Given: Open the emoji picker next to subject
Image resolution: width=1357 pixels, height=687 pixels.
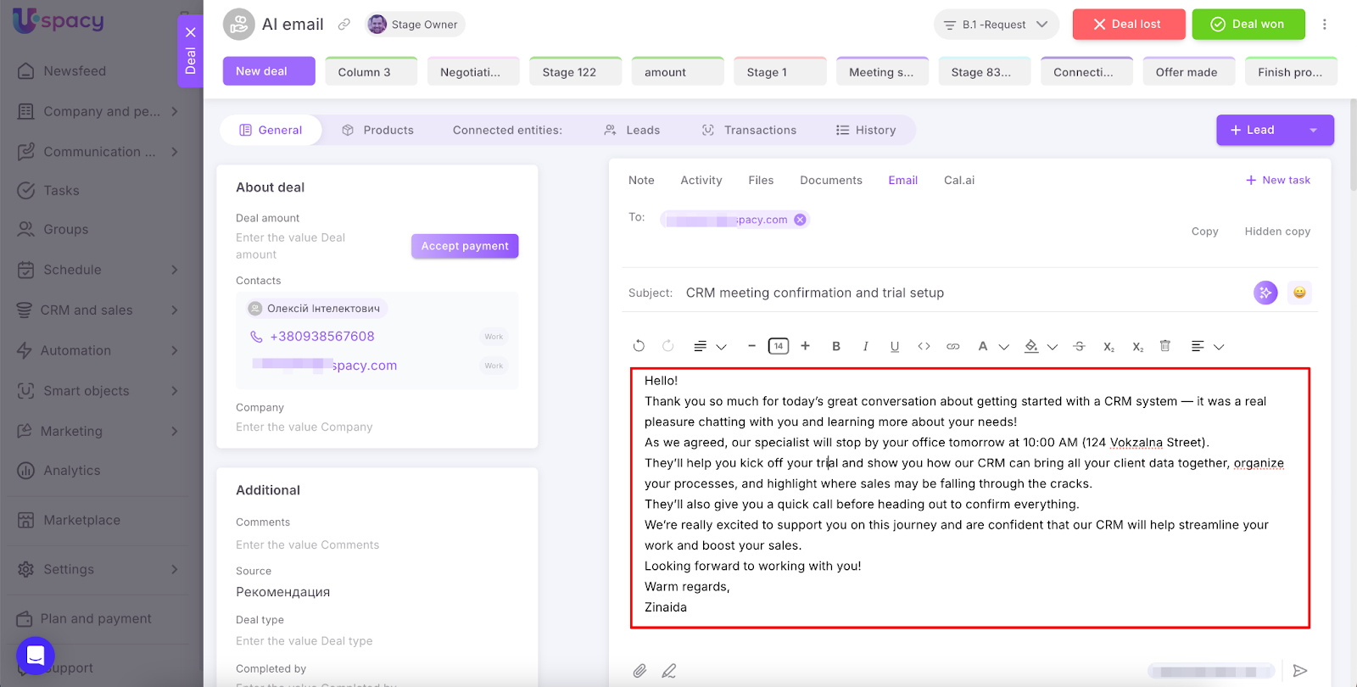Looking at the screenshot, I should (x=1298, y=293).
